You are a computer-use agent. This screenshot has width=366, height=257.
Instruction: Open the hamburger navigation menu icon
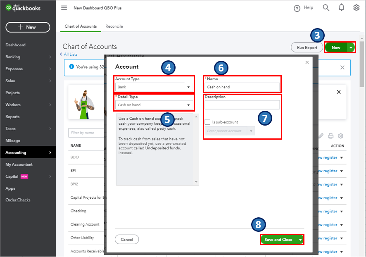(64, 8)
